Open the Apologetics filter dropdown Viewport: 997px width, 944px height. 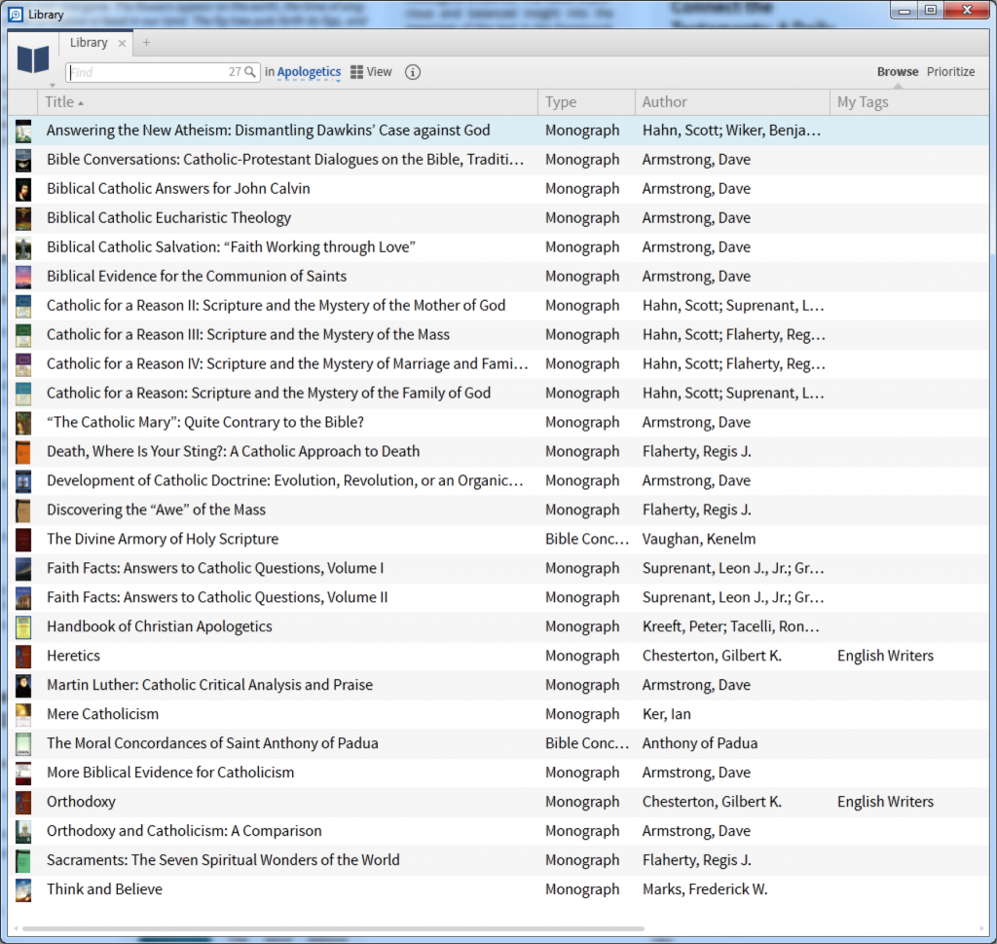[309, 72]
